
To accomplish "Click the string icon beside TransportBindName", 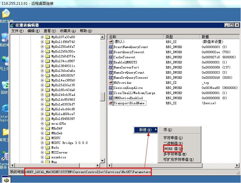I will point(111,103).
